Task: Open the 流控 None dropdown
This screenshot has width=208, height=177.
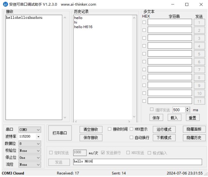Action: click(x=30, y=165)
